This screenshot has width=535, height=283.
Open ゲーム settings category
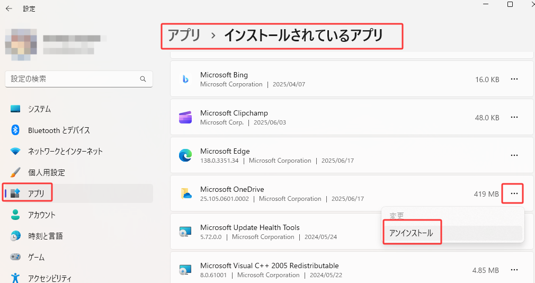[x=79, y=257]
